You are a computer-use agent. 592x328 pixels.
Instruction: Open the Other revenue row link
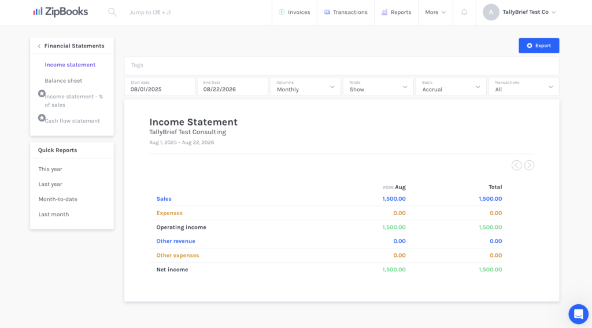coord(176,241)
